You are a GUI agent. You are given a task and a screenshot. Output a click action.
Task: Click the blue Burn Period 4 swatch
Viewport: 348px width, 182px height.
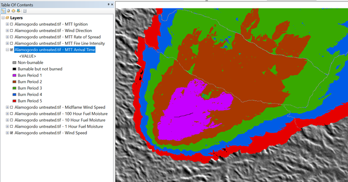tap(14, 95)
